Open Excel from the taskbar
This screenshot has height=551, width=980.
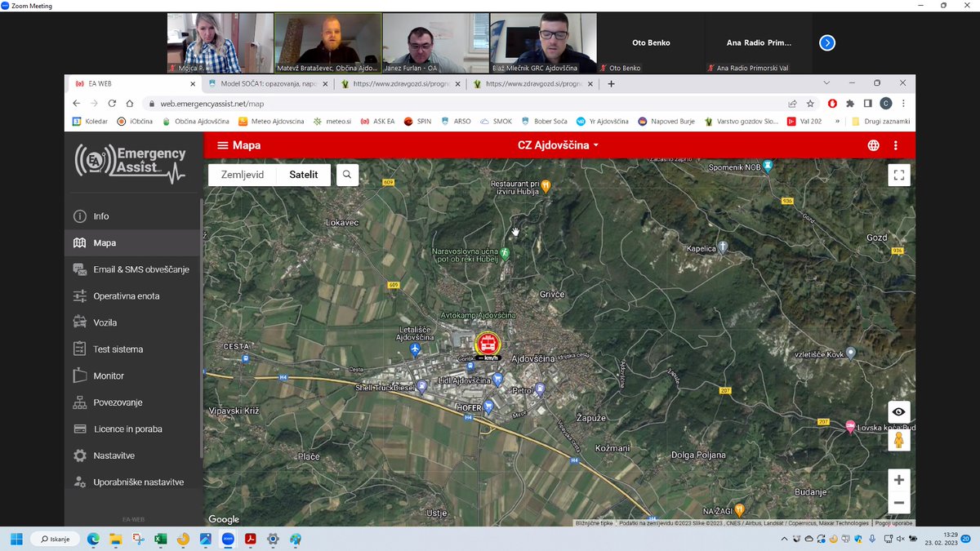pos(160,539)
